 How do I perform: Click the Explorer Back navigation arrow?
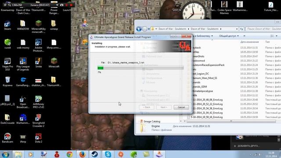[x=139, y=29]
